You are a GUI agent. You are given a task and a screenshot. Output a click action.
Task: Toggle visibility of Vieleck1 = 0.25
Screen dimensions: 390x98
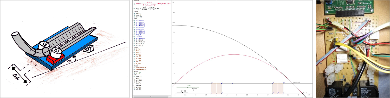[134, 68]
